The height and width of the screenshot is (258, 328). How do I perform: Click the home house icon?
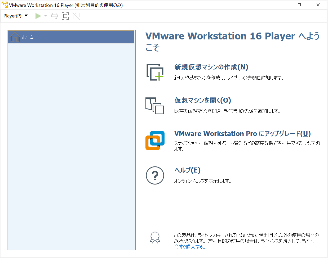15,37
